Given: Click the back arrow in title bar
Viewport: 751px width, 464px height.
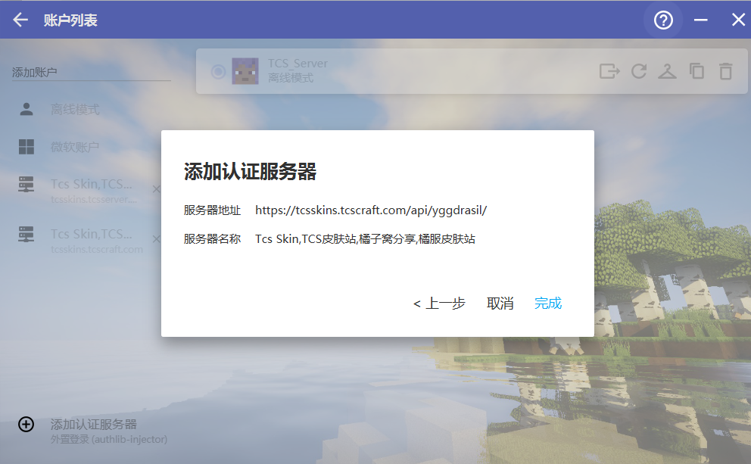Looking at the screenshot, I should [20, 20].
